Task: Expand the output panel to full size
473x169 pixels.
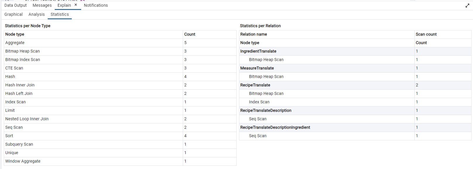Action: click(x=467, y=6)
